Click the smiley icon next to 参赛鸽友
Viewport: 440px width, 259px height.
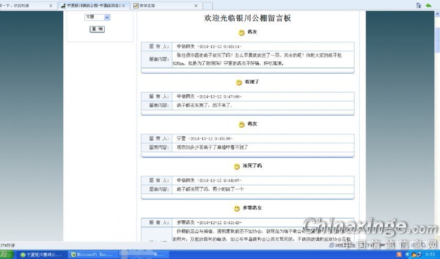(x=237, y=208)
